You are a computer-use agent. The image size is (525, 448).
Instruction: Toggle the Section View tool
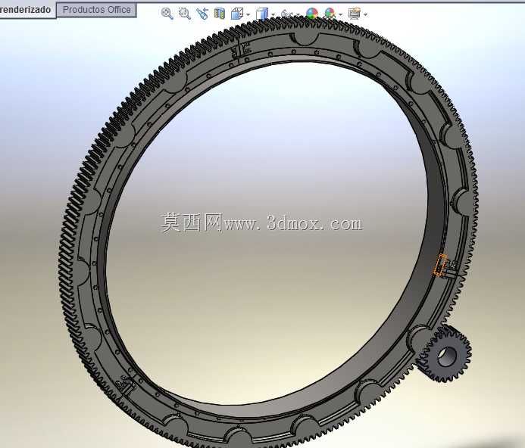pyautogui.click(x=220, y=14)
